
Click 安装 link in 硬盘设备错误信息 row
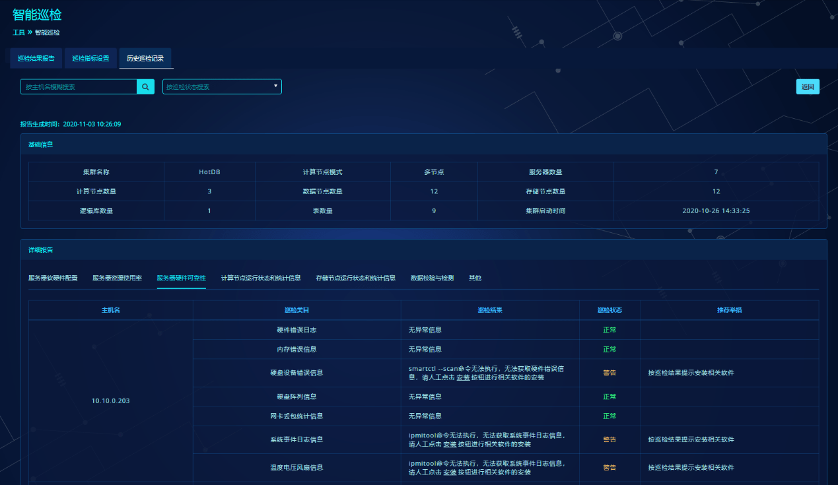pyautogui.click(x=463, y=377)
